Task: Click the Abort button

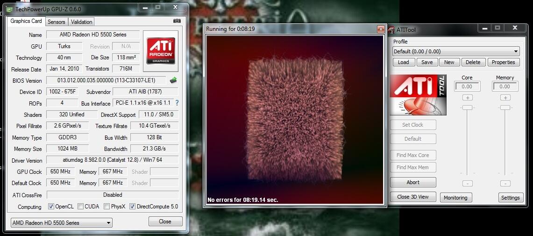Action: coord(413,182)
